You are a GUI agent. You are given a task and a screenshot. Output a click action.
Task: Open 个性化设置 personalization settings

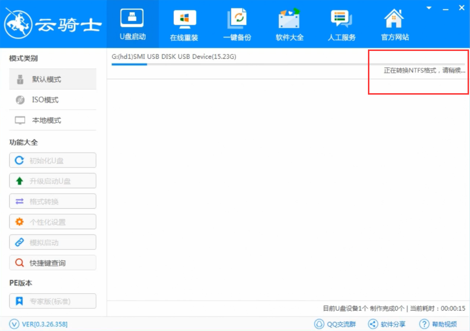pos(52,222)
